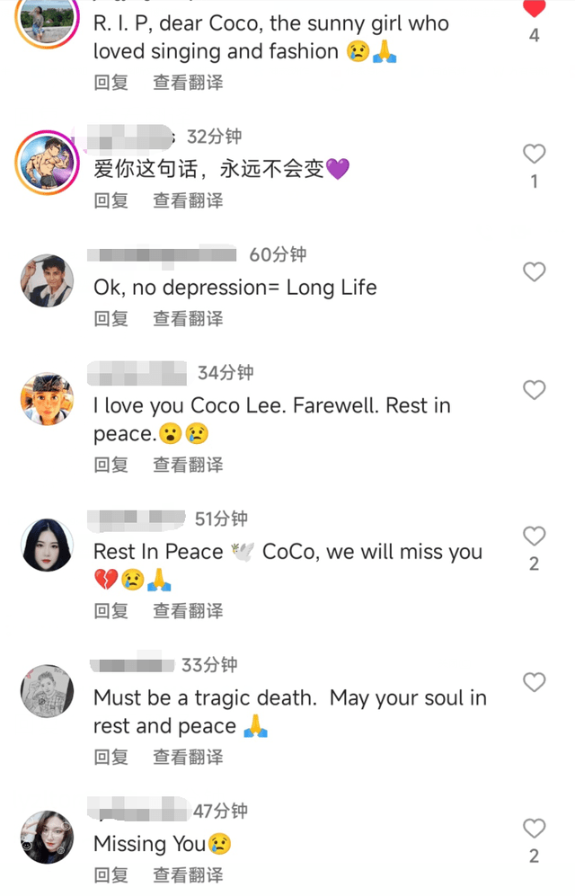
Task: Heart the 'Rest In Peace CoCo' comment
Action: tap(534, 536)
